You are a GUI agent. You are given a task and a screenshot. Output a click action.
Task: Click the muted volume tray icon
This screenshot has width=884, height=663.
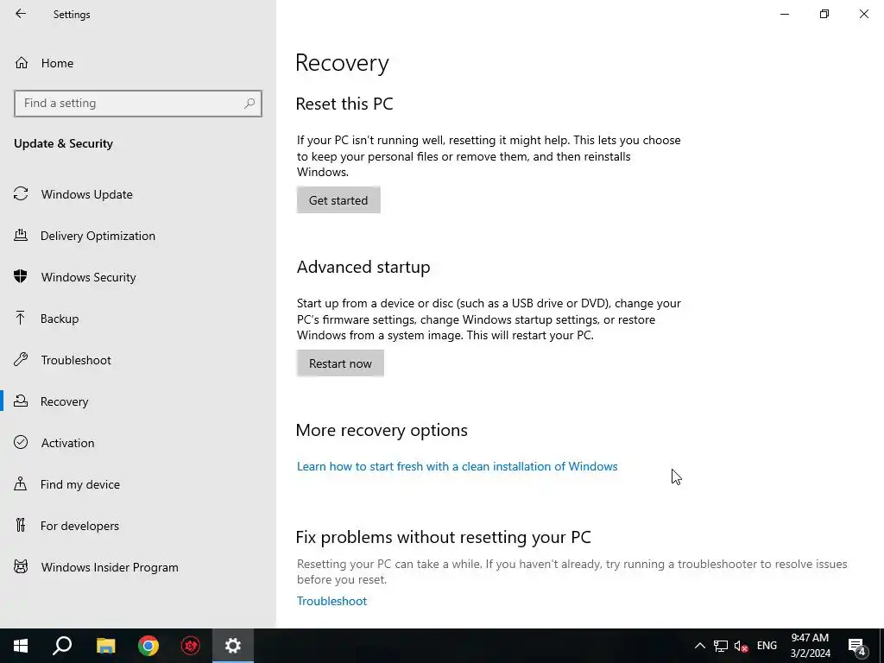point(741,646)
